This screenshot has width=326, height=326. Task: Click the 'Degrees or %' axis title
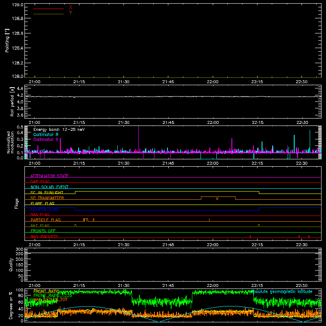(x=11, y=305)
